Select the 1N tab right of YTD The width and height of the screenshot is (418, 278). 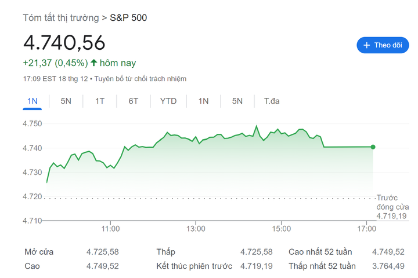tap(203, 101)
